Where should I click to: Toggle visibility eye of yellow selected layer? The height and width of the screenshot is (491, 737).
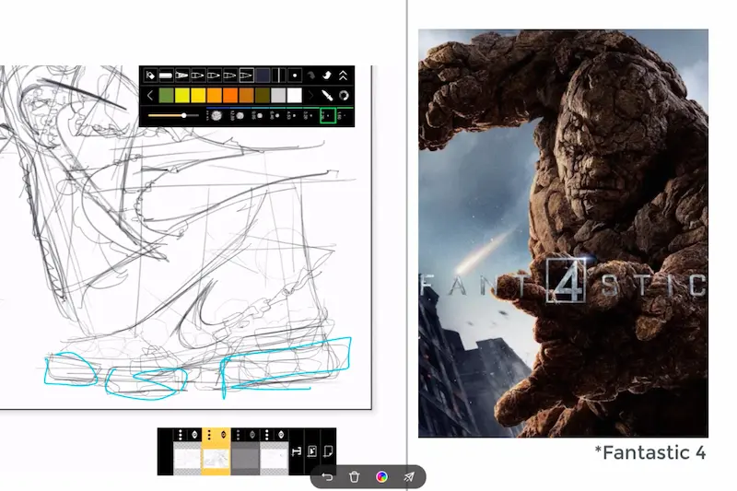[223, 435]
